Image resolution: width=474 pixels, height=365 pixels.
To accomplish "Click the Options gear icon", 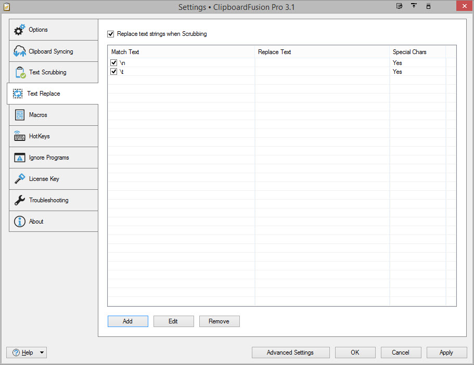I will click(x=20, y=30).
